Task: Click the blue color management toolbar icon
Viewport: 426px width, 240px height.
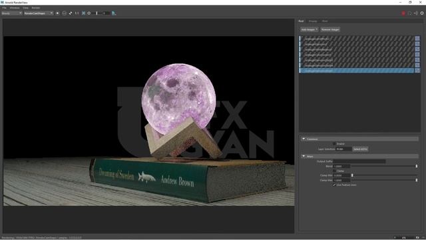Action: pyautogui.click(x=114, y=13)
